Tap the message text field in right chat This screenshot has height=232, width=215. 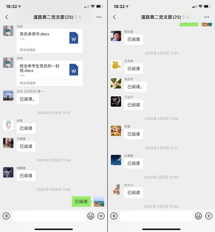click(156, 216)
